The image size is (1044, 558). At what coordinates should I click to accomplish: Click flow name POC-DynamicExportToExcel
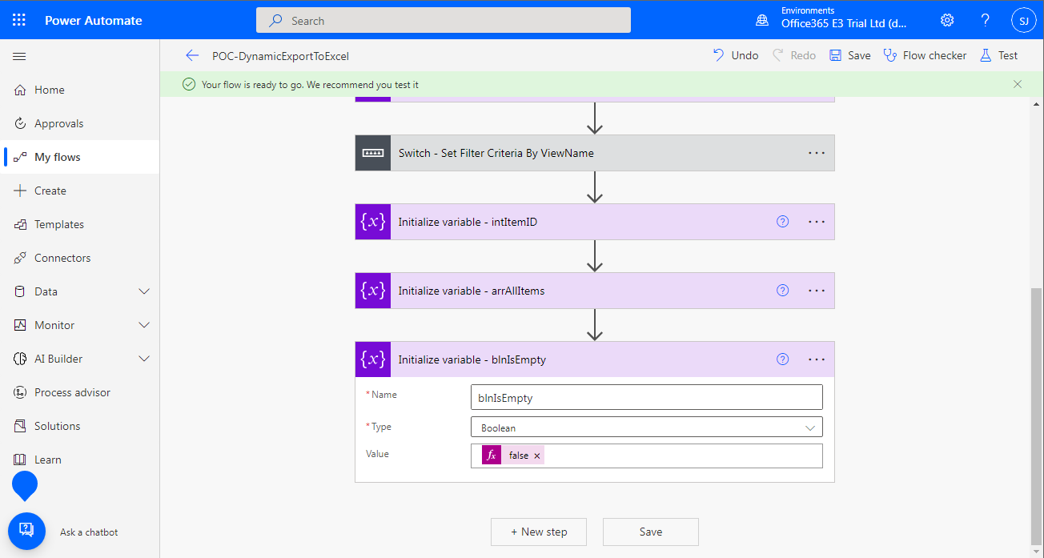click(x=280, y=56)
